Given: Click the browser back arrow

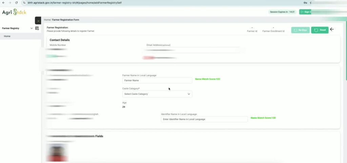Looking at the screenshot, I should click(3, 3).
